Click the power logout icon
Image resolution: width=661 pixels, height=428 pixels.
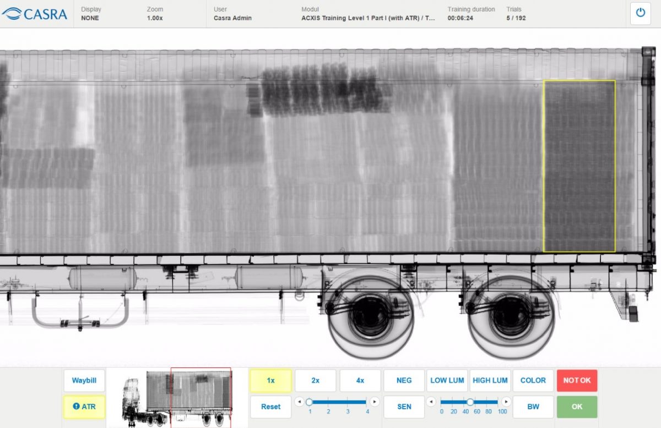click(640, 13)
